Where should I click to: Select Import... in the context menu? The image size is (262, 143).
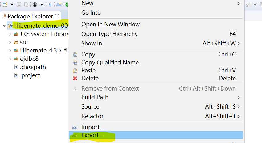[92, 127]
